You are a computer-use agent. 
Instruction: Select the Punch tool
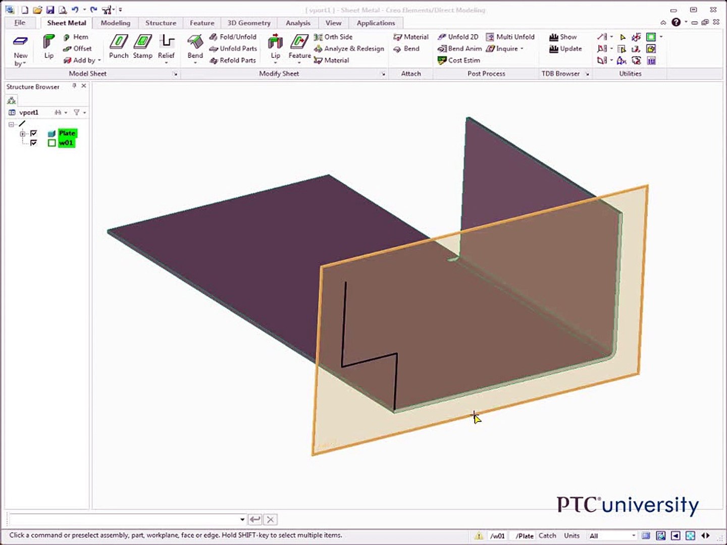click(x=119, y=47)
